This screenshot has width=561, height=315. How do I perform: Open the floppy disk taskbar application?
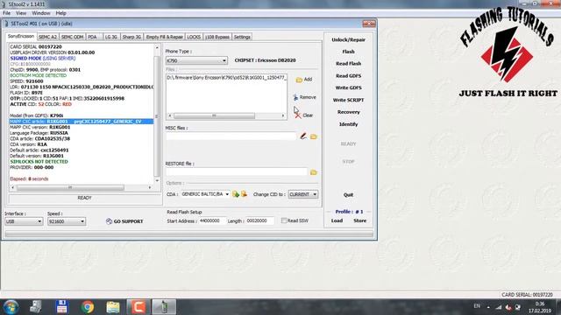[61, 307]
